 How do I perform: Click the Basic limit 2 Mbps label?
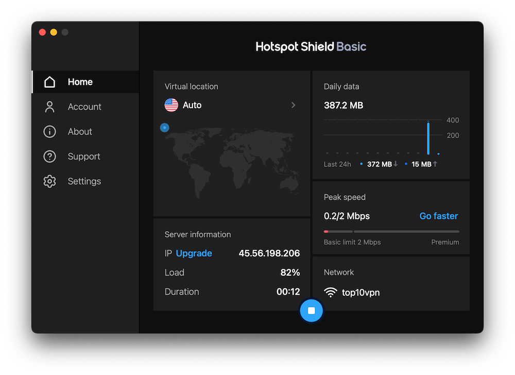(352, 242)
